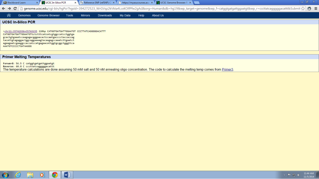Bookmark this page with the star icon

pyautogui.click(x=303, y=8)
